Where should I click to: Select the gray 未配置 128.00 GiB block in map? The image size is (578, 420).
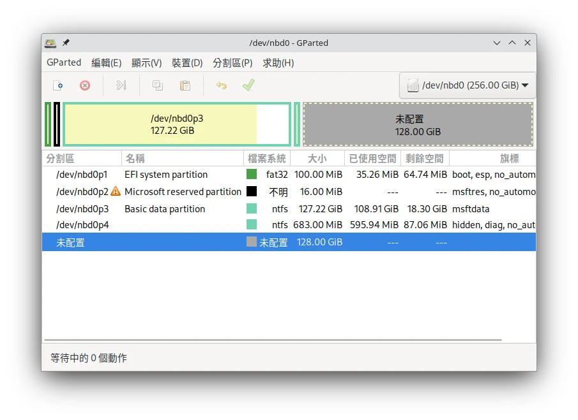click(418, 125)
